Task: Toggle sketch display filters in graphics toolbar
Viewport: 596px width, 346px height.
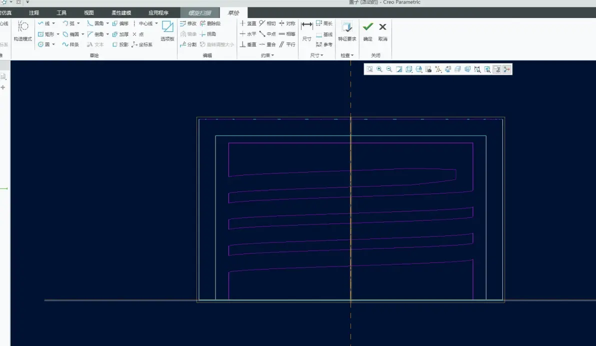Action: 497,69
